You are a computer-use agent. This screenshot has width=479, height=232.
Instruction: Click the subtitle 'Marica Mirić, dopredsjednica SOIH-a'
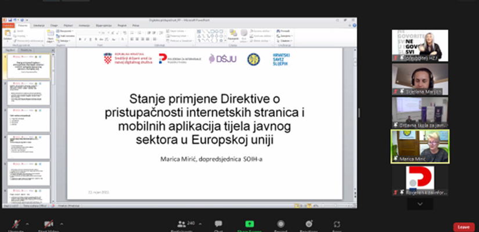[211, 159]
